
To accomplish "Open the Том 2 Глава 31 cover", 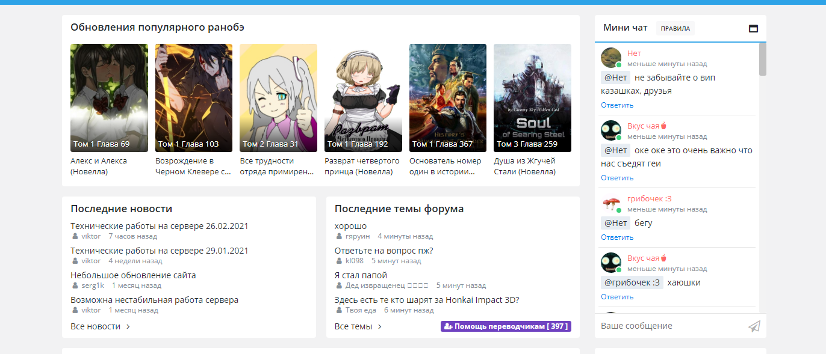I will [278, 98].
